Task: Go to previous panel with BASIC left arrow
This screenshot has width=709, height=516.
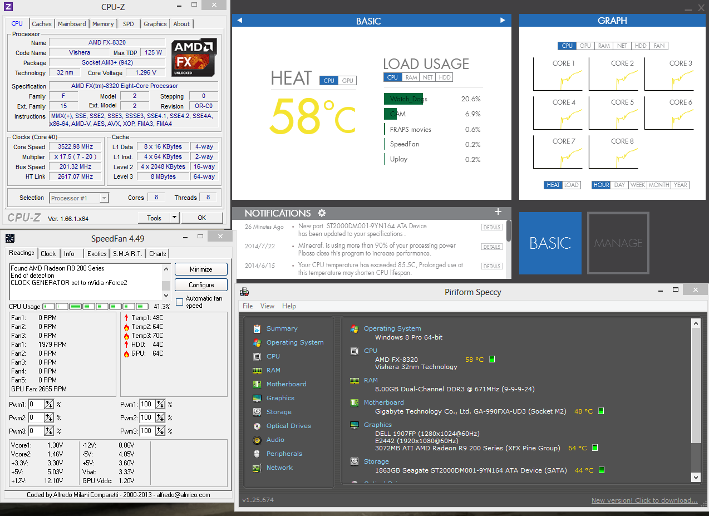Action: pos(239,21)
